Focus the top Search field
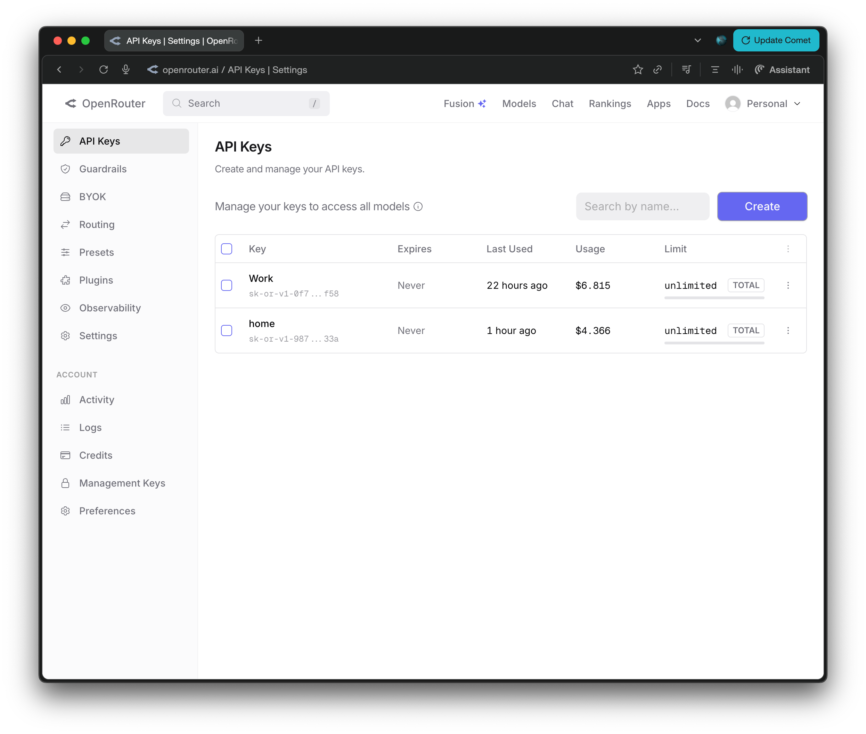 [246, 103]
